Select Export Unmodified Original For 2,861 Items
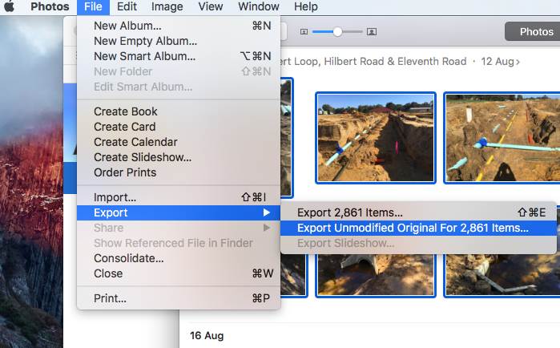Image resolution: width=560 pixels, height=348 pixels. (413, 228)
